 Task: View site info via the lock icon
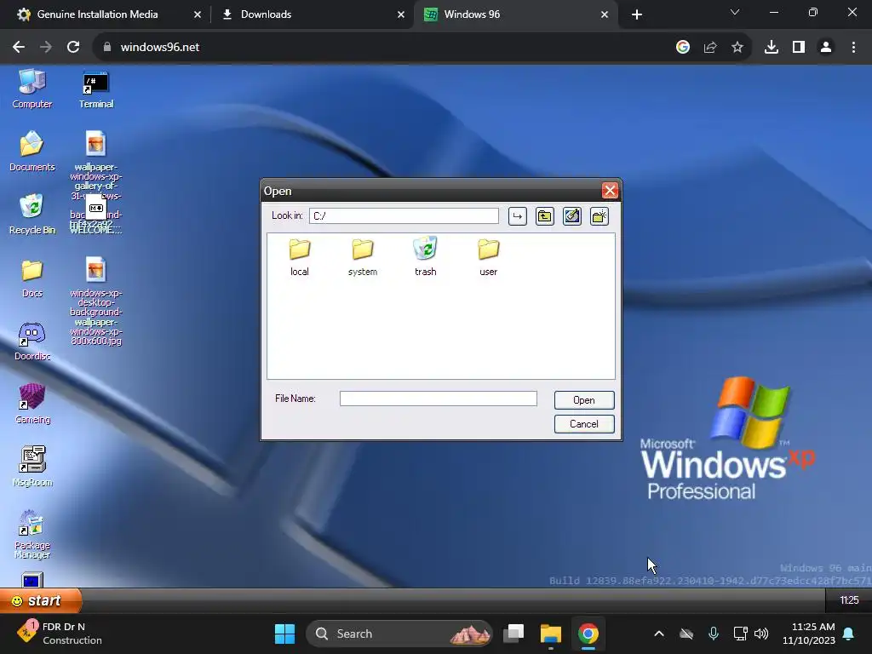[106, 48]
